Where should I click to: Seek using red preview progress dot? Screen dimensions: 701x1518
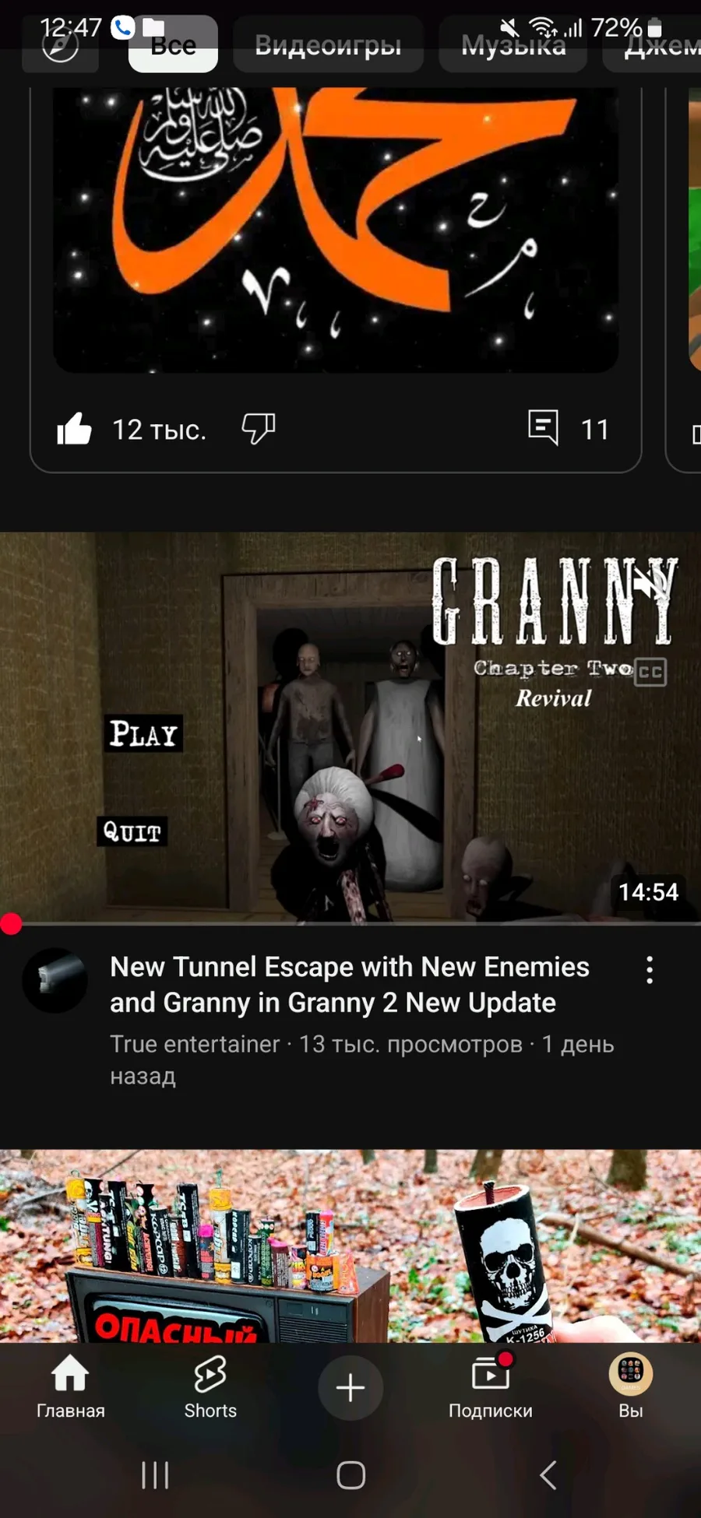[x=11, y=924]
